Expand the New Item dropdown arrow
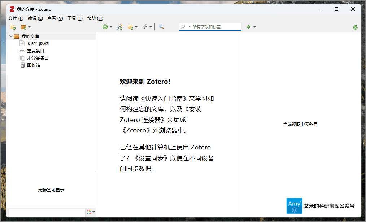 coord(111,27)
